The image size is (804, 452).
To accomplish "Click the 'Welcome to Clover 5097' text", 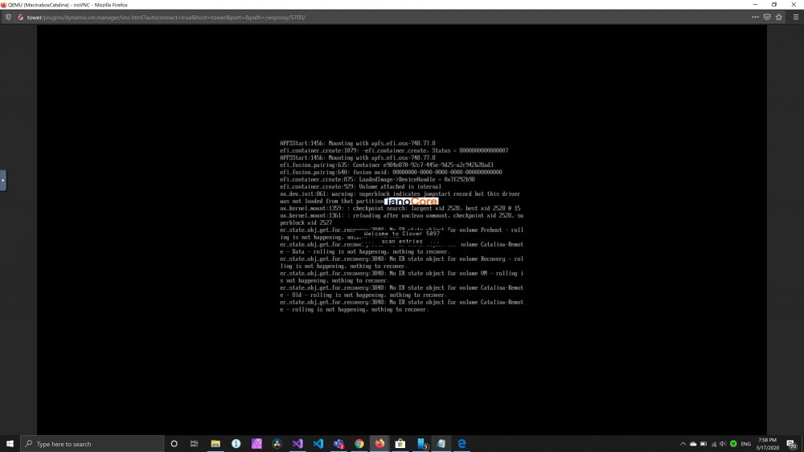I will pos(401,234).
